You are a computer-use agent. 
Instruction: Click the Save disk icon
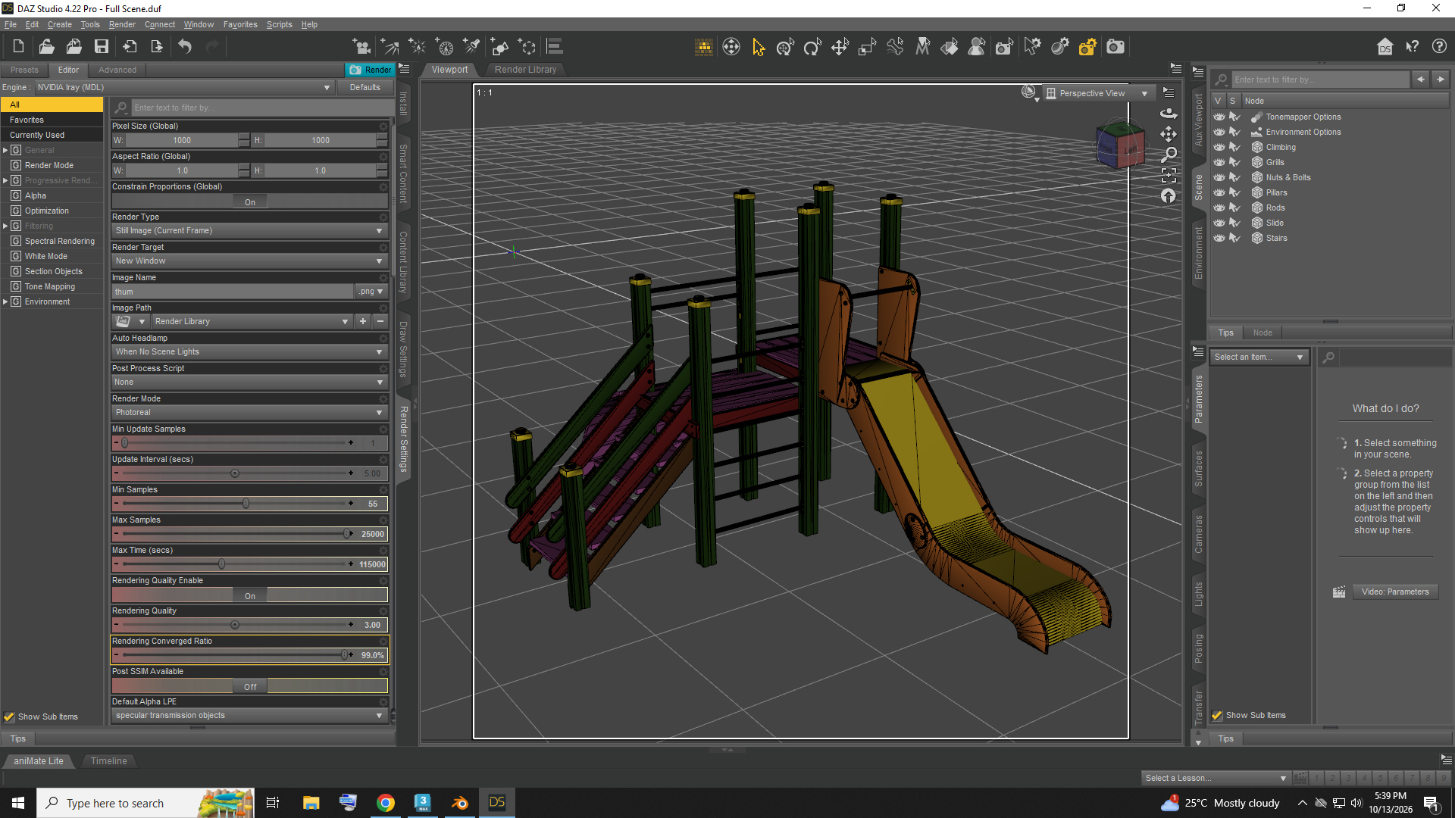coord(102,47)
